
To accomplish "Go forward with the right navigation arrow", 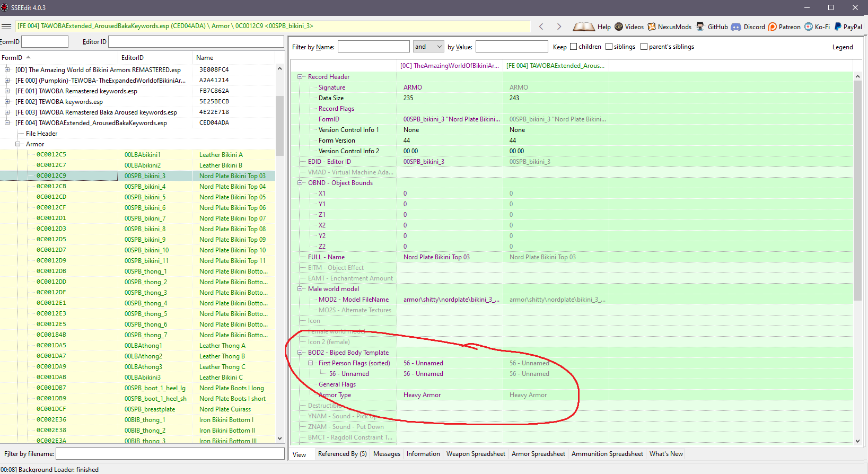I will pyautogui.click(x=559, y=27).
